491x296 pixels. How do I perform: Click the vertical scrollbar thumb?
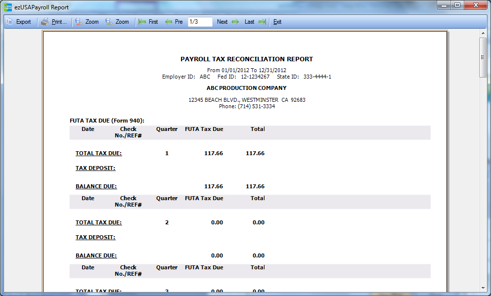click(x=483, y=57)
